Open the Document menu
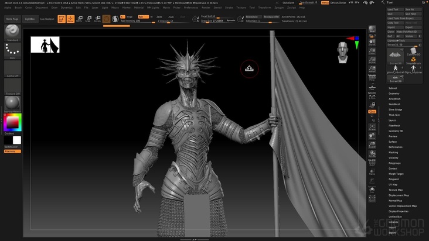 [42, 8]
